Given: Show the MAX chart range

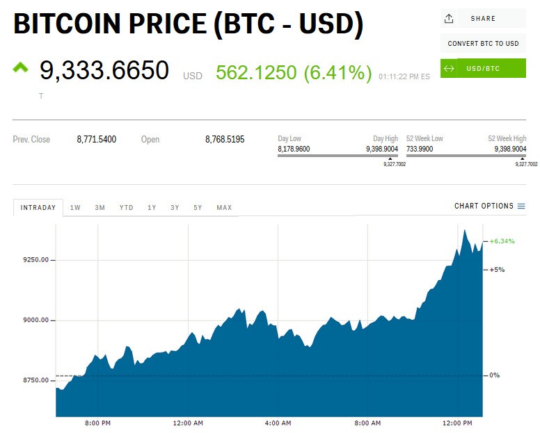Looking at the screenshot, I should tap(224, 208).
